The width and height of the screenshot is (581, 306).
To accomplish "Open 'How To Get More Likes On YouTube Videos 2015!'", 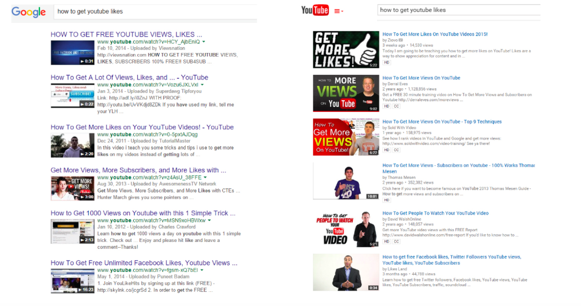I will click(x=435, y=34).
